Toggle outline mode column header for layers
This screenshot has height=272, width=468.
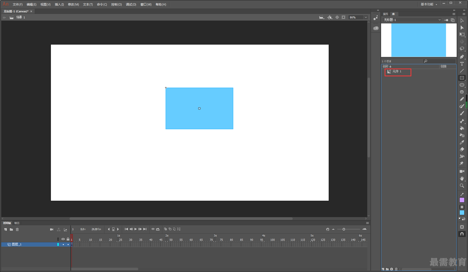coord(58,239)
